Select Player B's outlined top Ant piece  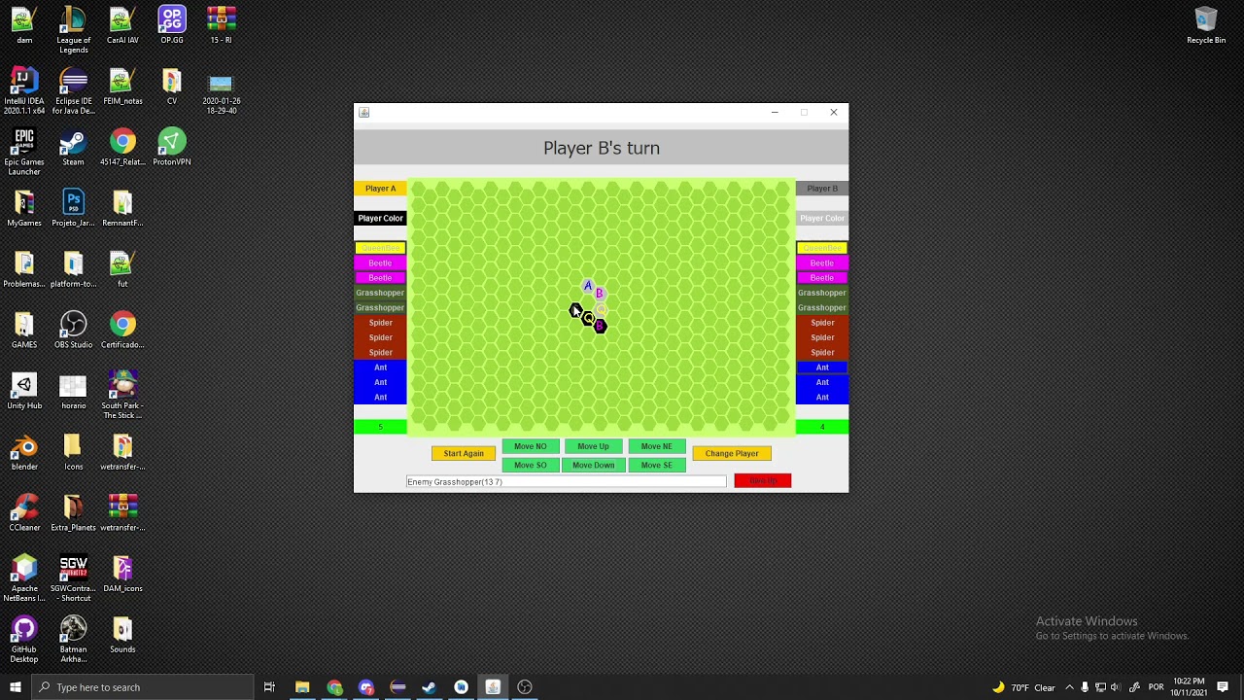[822, 367]
